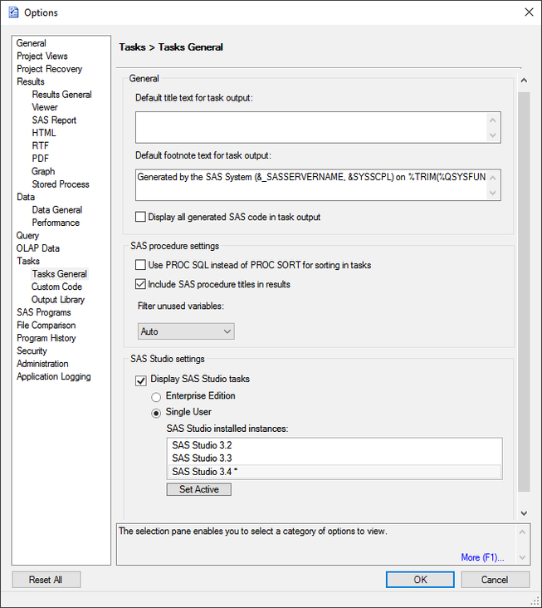Go to HTML results options

pos(44,133)
